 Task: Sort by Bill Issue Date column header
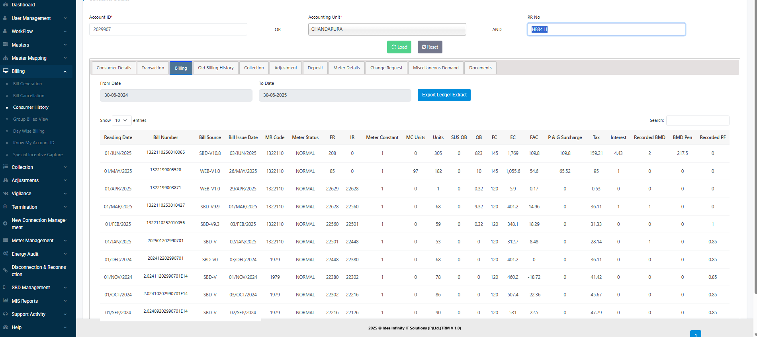click(x=243, y=137)
